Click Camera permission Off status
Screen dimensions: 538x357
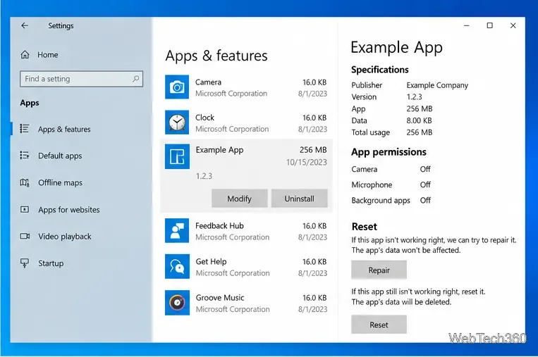coord(425,169)
